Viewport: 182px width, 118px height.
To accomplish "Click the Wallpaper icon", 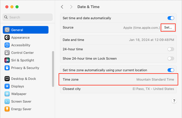I will pos(7,94).
